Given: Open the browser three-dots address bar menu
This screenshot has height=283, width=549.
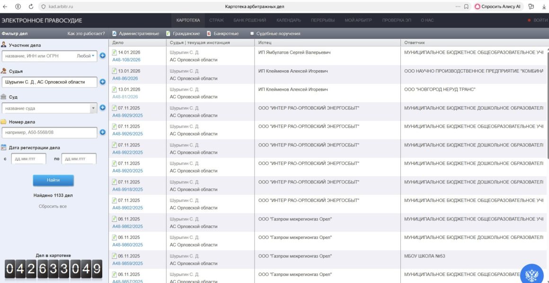Looking at the screenshot, I should click(x=458, y=7).
